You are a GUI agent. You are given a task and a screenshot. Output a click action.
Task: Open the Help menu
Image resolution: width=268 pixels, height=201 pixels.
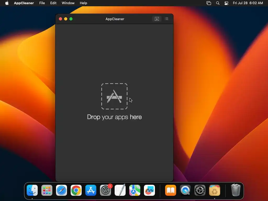point(83,3)
